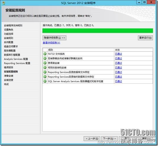Select 安装进度 step in sidebar
The height and width of the screenshot is (146, 158).
(9, 80)
